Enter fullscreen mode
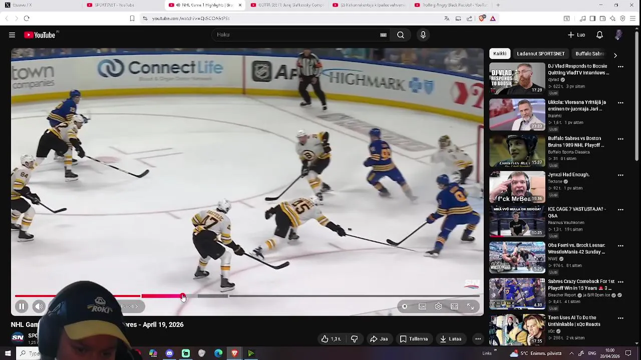This screenshot has width=641, height=360. 471,306
